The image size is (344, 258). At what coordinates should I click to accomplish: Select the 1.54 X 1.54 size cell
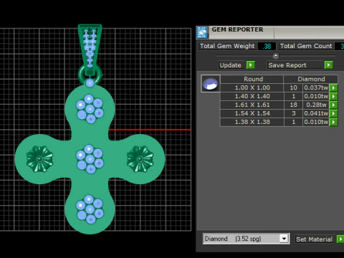(x=252, y=113)
